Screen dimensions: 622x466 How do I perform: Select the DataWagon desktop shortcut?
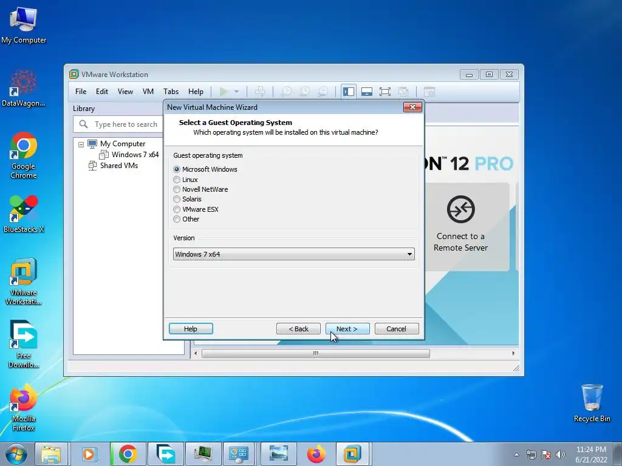pos(24,88)
